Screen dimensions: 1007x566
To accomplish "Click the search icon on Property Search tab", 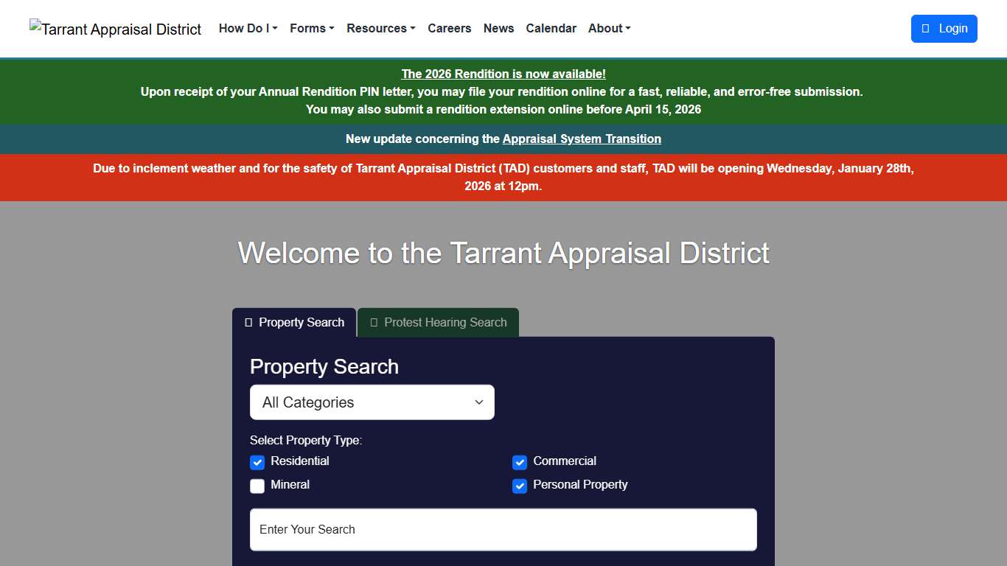I will point(248,322).
